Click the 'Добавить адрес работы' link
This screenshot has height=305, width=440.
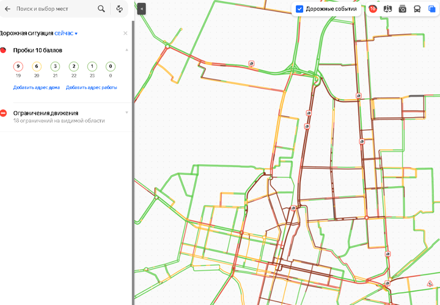(x=91, y=88)
